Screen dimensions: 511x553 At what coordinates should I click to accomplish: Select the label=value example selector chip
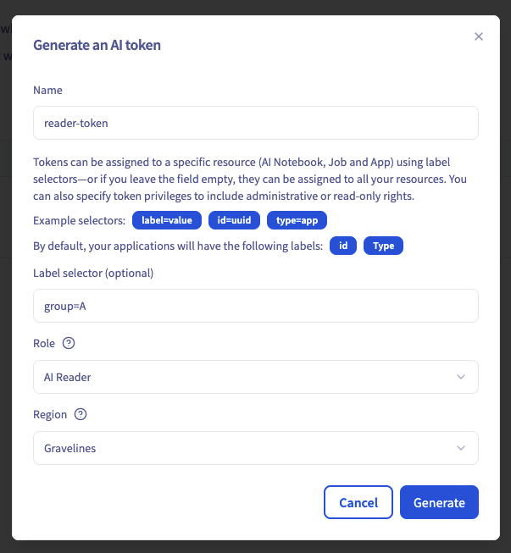click(167, 220)
